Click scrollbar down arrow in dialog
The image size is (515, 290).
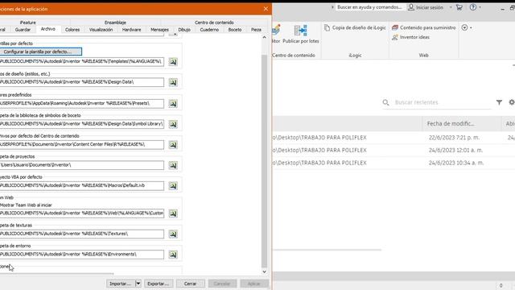tap(265, 271)
